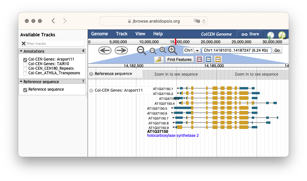Uncheck Col-CEN Genes: Araport11 track

tap(25, 60)
